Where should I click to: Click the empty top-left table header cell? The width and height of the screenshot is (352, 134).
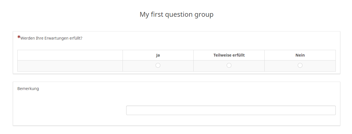coord(70,55)
